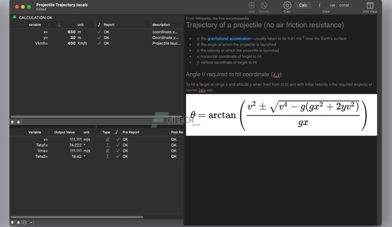Edit the 650 value for x=
This screenshot has height=227, width=392.
click(71, 32)
